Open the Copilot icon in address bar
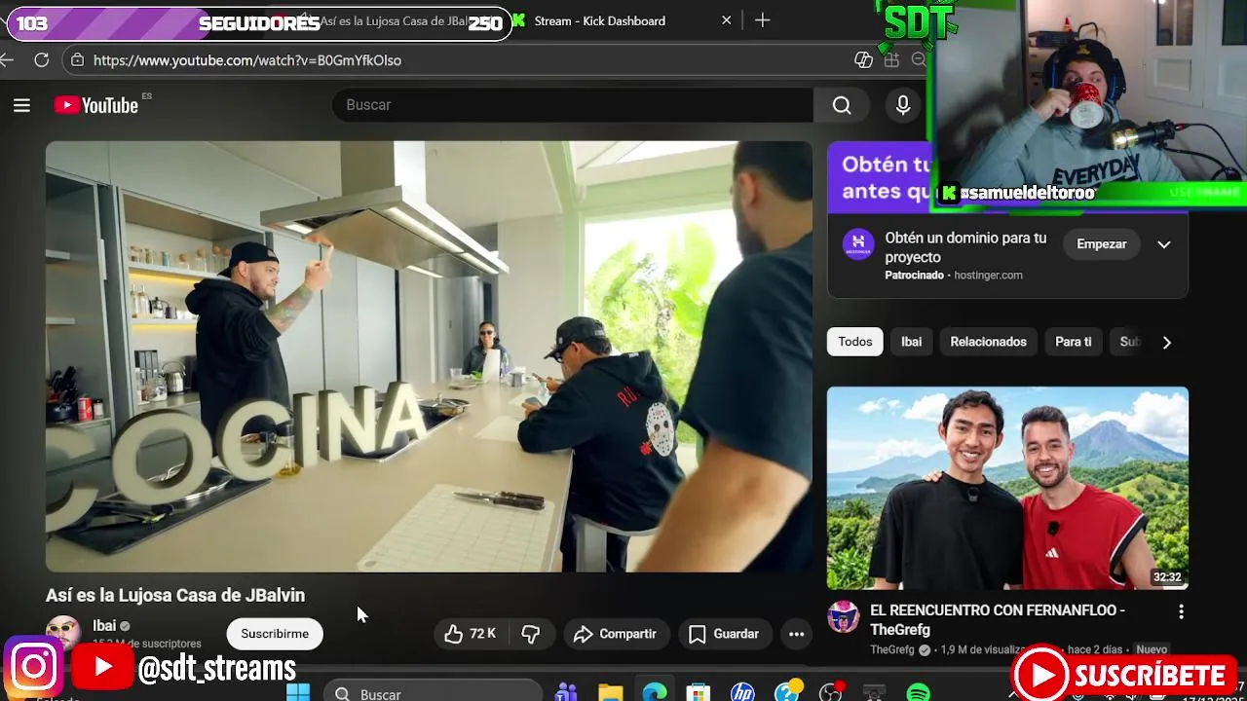 863,60
